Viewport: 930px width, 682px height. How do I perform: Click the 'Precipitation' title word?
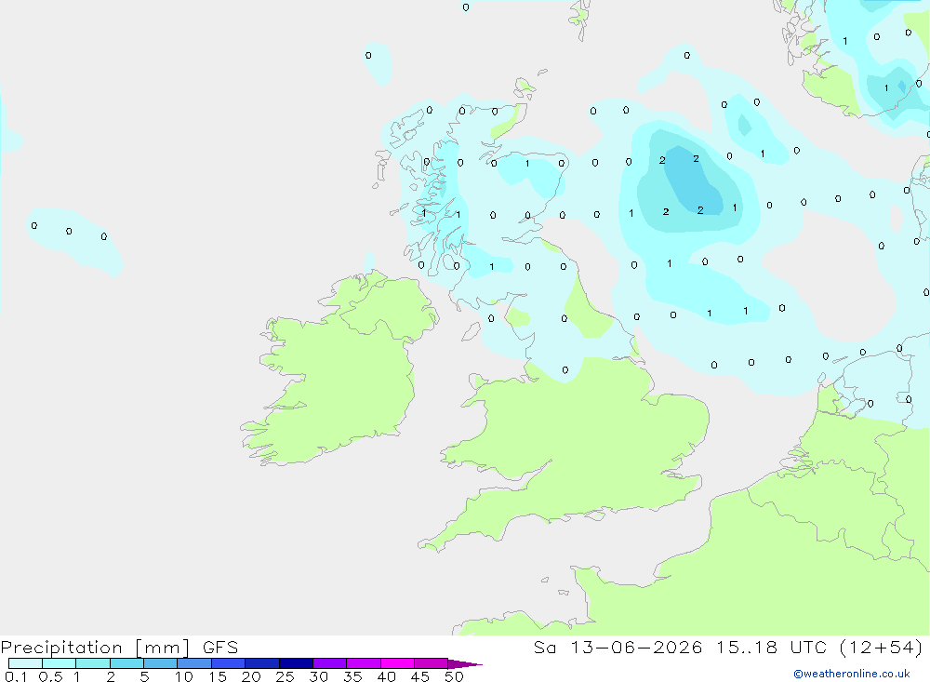coord(61,648)
